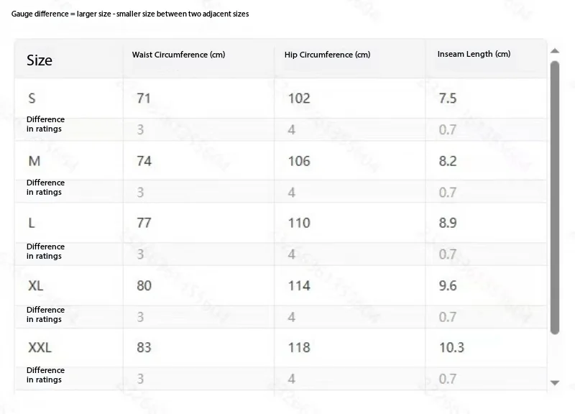
Task: Select hip value 106 for size M
Action: point(299,161)
